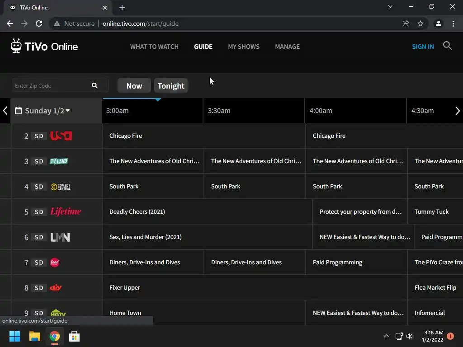The image size is (463, 347).
Task: Click the Not secure warning icon
Action: (57, 23)
